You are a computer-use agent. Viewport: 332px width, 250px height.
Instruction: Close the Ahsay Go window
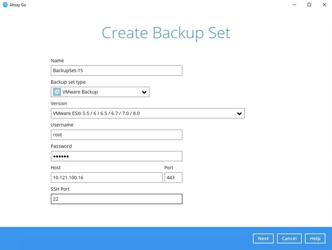[324, 5]
